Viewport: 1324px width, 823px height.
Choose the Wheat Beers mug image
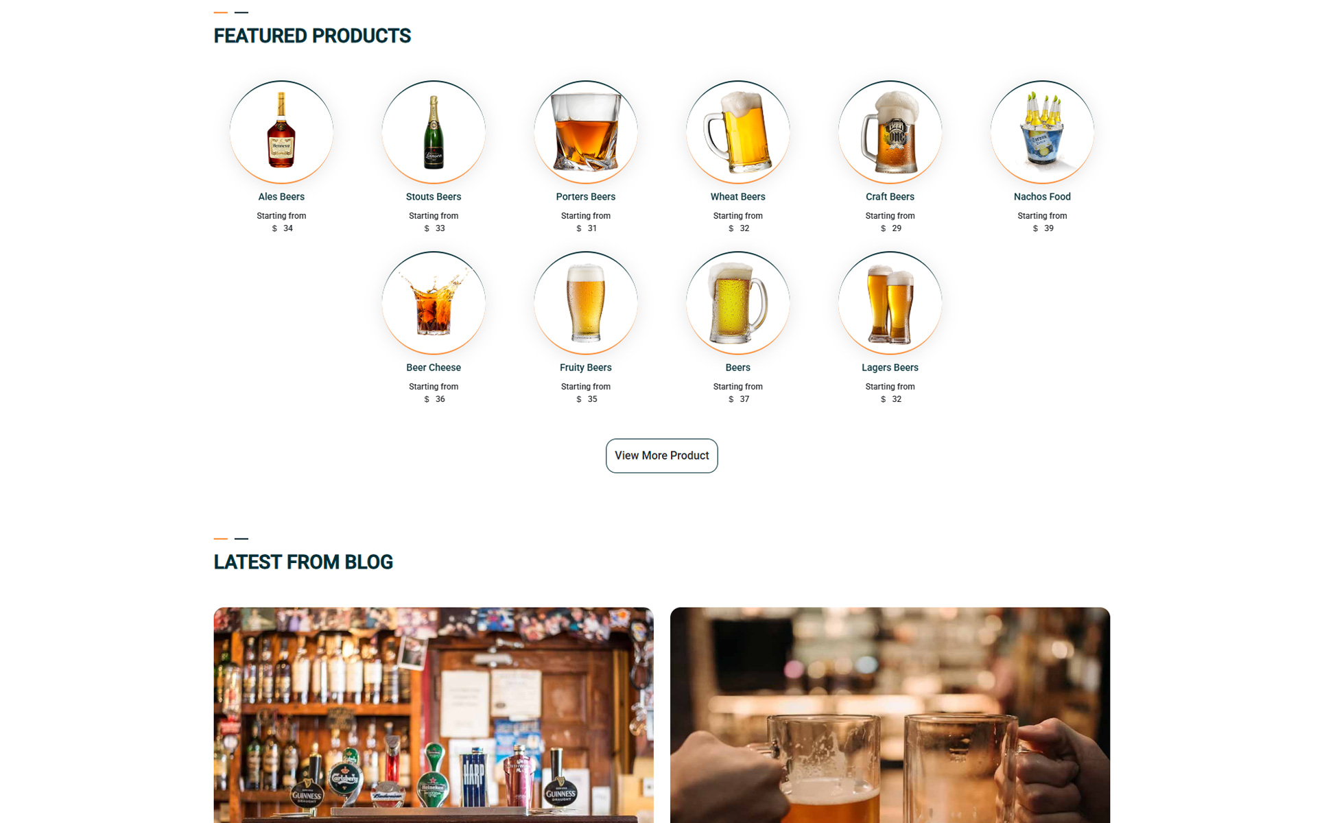tap(738, 132)
